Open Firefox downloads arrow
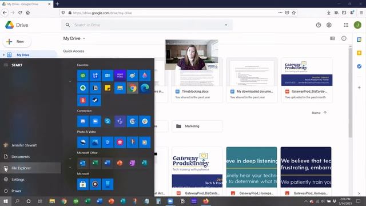366x206 pixels. [329, 13]
